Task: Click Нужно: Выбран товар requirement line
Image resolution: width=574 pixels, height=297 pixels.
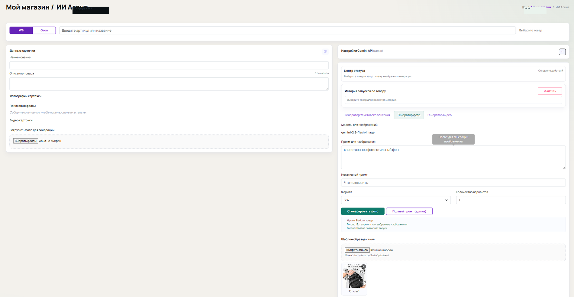Action: [x=360, y=221]
